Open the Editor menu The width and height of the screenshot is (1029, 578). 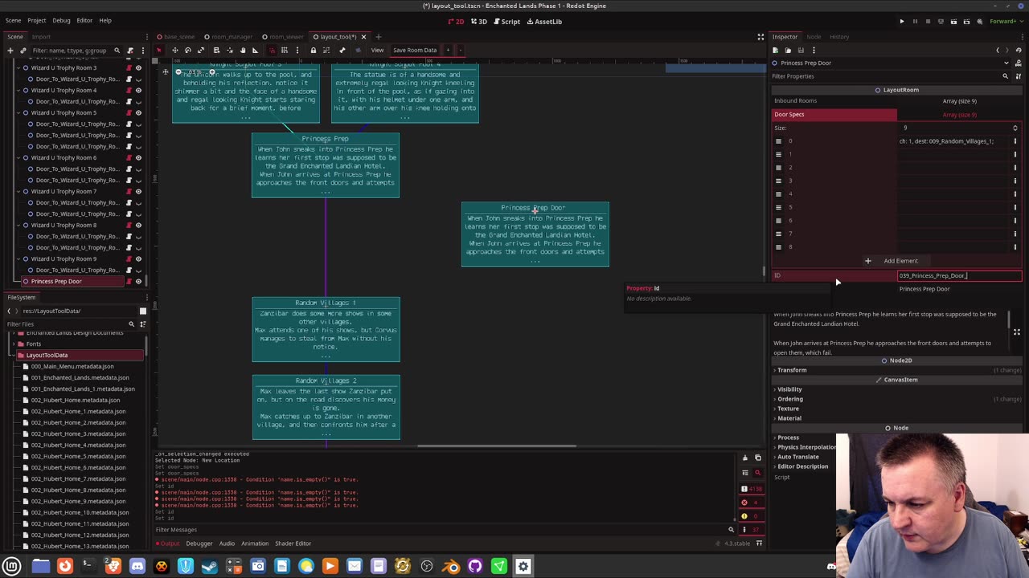[84, 20]
